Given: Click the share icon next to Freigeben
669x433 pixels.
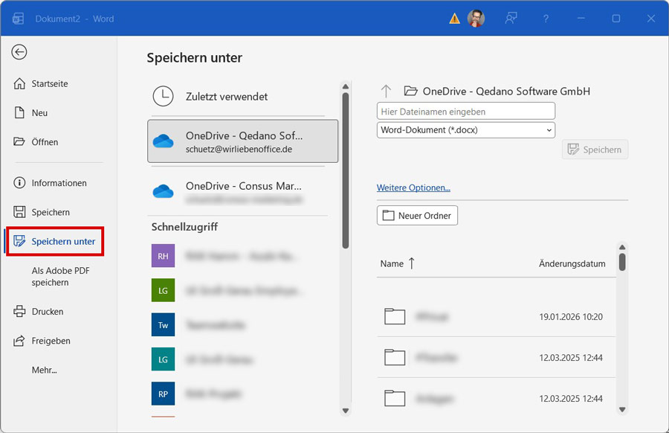Looking at the screenshot, I should 19,341.
